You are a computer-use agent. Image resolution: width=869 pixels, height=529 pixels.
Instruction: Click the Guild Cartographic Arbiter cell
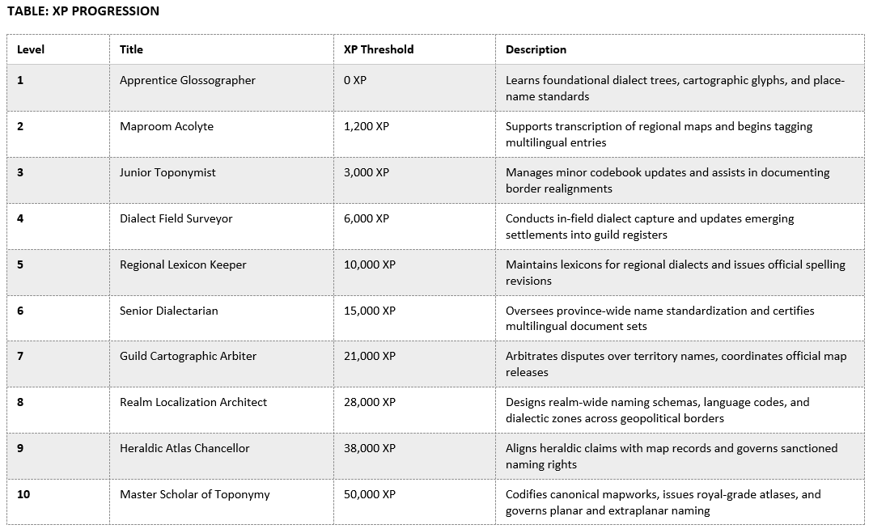point(188,356)
